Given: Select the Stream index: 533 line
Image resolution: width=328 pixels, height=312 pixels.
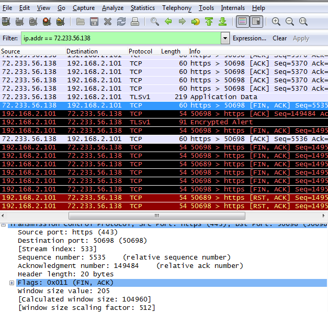Looking at the screenshot, I should tap(57, 249).
